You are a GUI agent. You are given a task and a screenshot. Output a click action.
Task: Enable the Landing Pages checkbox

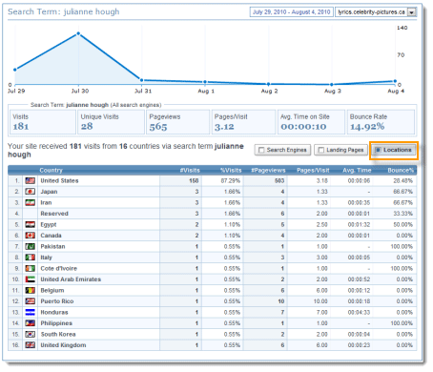tap(321, 150)
